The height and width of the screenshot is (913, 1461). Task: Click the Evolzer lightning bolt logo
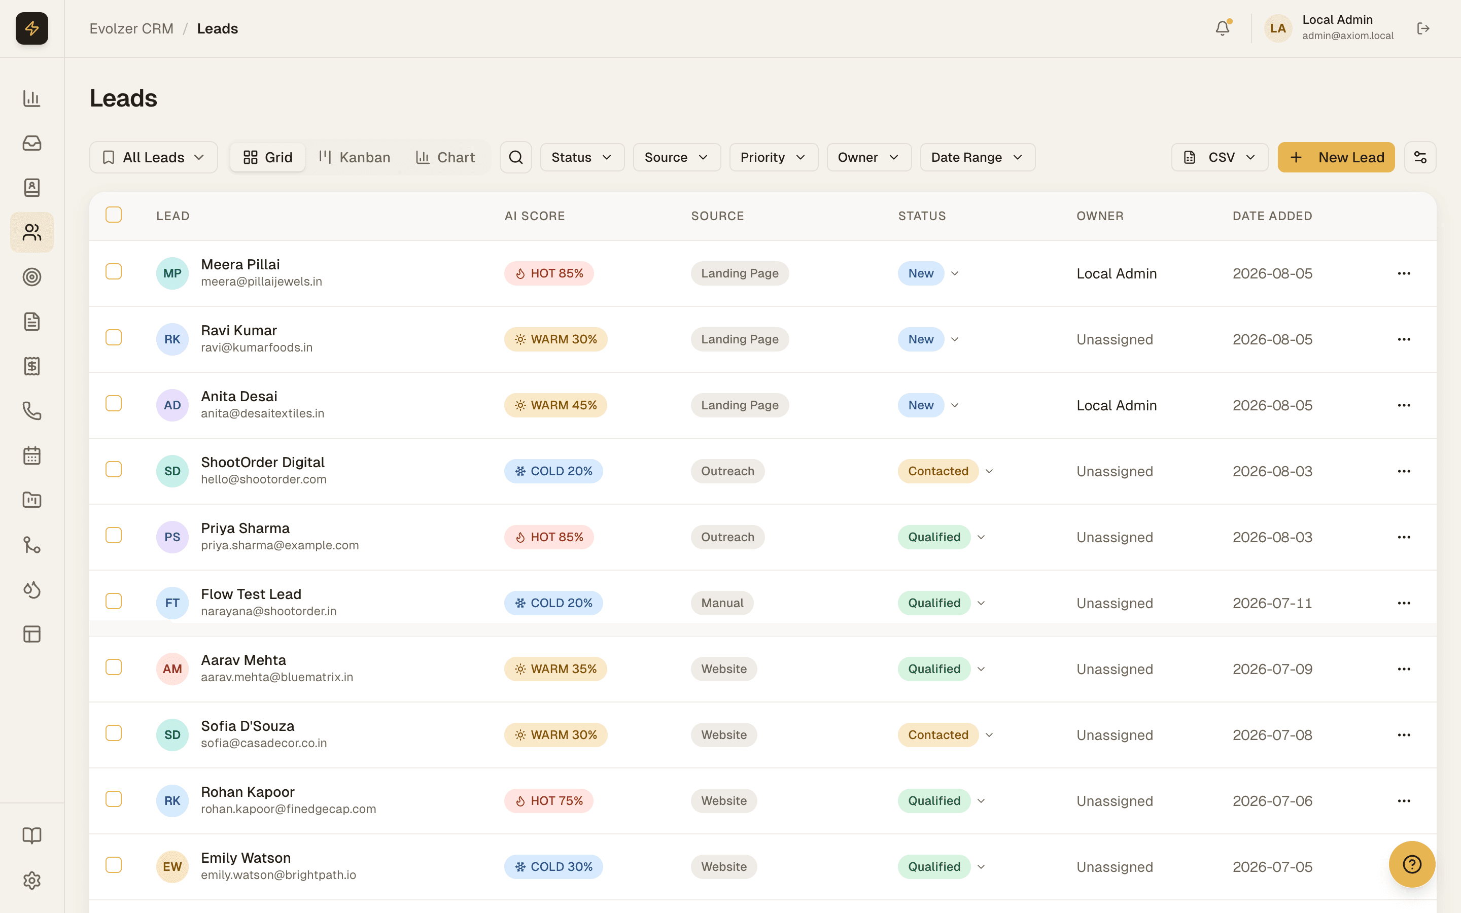tap(32, 28)
